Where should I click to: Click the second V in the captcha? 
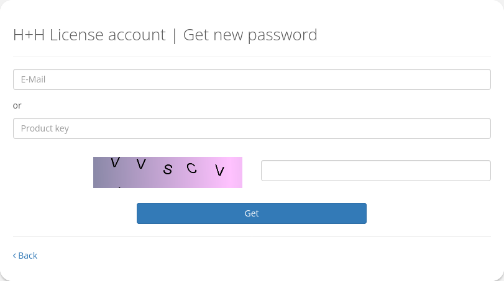141,164
